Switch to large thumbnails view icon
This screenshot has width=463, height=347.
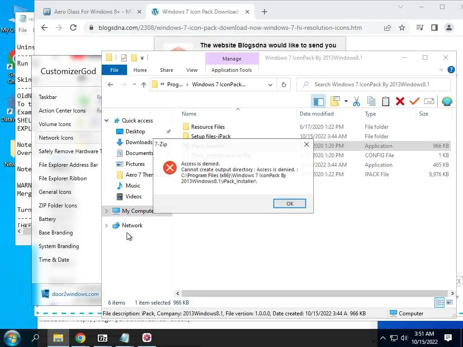449,302
